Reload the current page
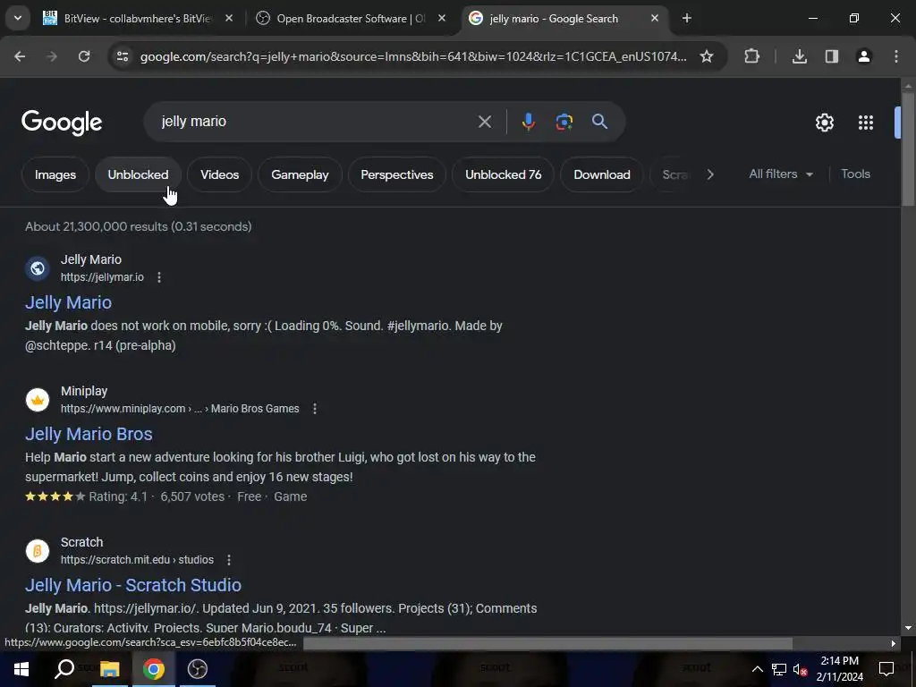916x687 pixels. pos(84,56)
